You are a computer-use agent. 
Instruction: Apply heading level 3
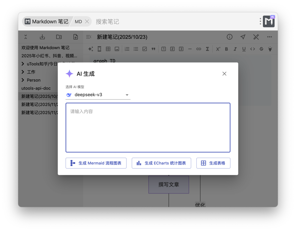pyautogui.click(x=181, y=49)
